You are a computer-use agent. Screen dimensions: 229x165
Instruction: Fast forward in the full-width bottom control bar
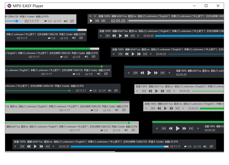41,146
